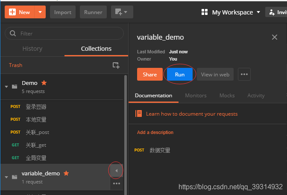Click the '1 request' count text
The height and width of the screenshot is (195, 287).
pos(32,182)
